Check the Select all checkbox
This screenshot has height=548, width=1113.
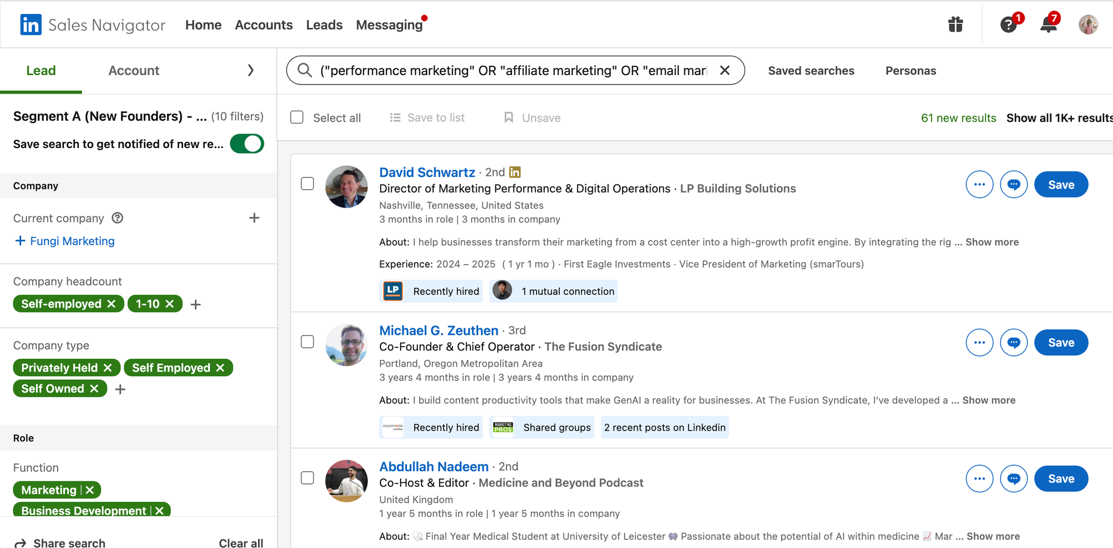[x=297, y=117]
